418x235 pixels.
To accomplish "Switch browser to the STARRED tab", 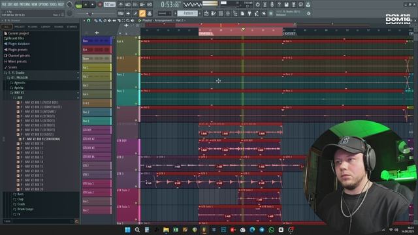I will click(72, 27).
